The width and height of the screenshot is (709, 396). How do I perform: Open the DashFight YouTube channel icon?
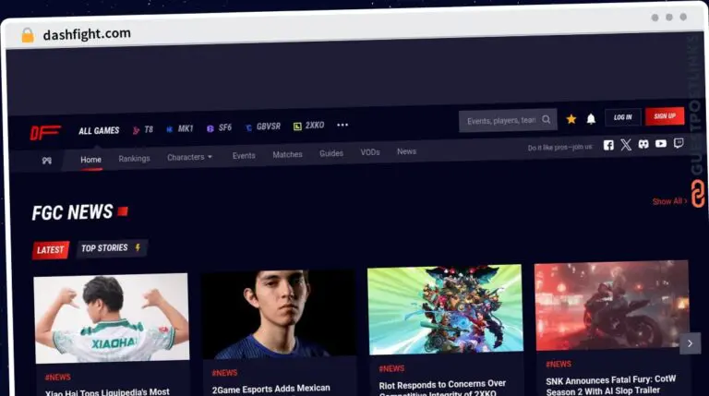(661, 144)
